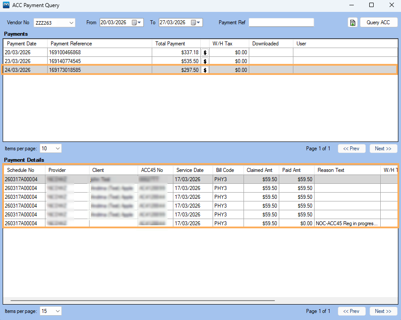
Task: Click Payments list Next >> button
Action: (383, 149)
